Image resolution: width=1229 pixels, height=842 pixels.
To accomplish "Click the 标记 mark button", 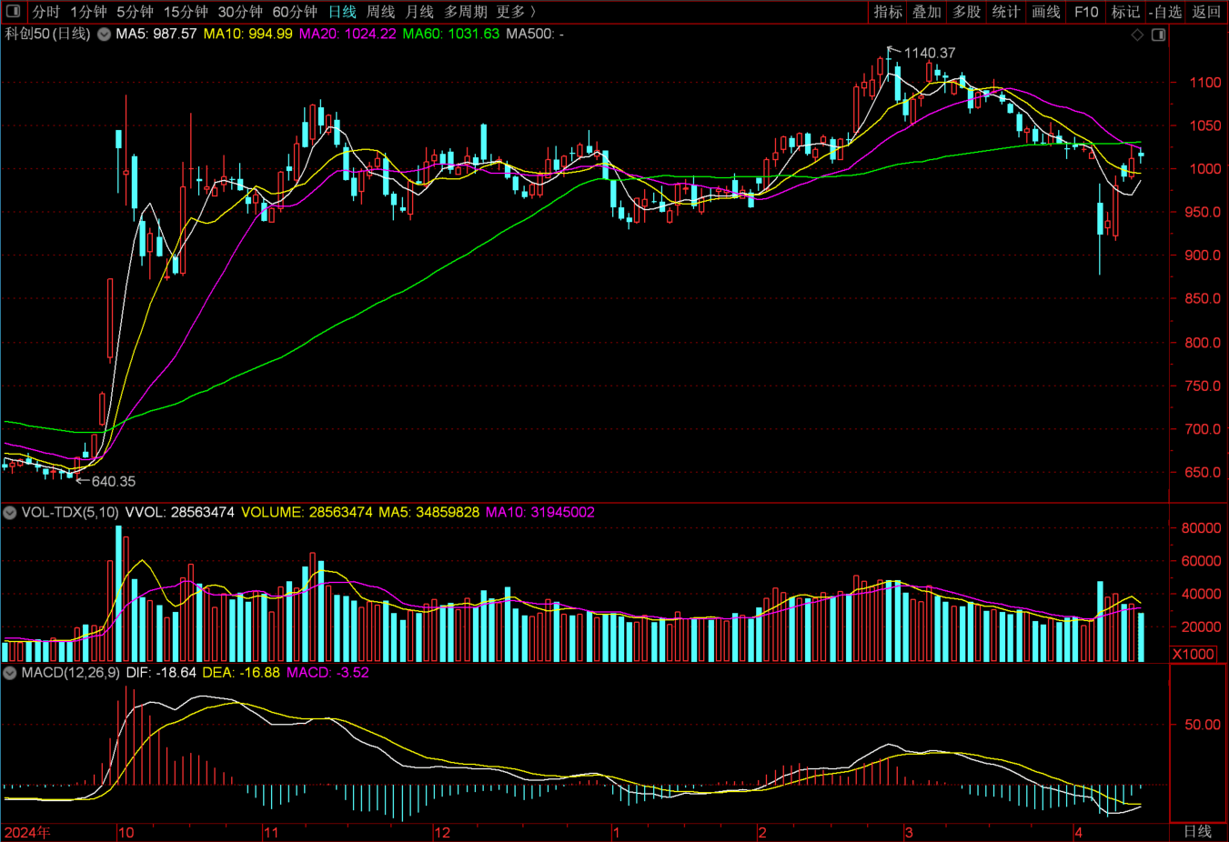I will pos(1125,12).
